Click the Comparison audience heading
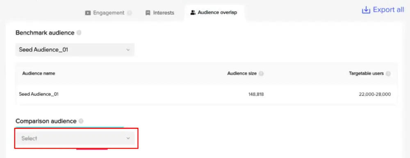 [46, 121]
